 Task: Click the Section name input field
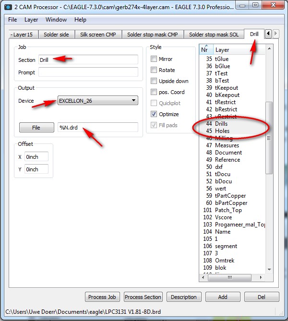point(88,59)
